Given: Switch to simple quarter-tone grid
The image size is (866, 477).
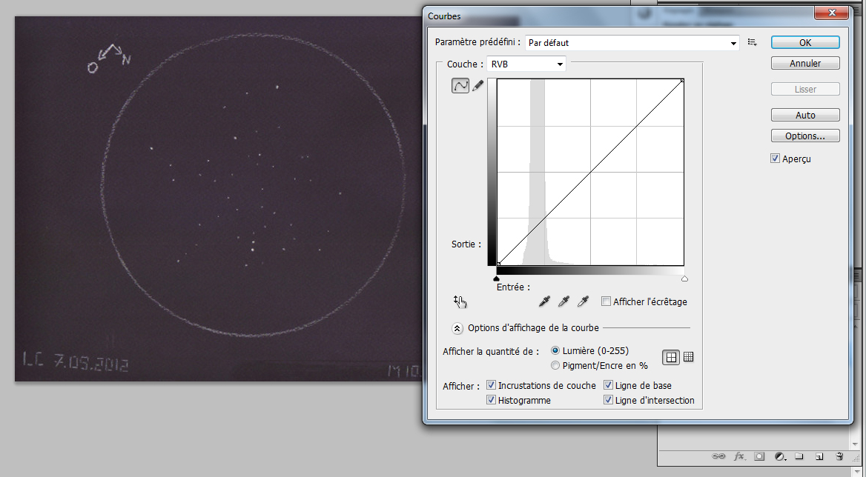Looking at the screenshot, I should (671, 357).
